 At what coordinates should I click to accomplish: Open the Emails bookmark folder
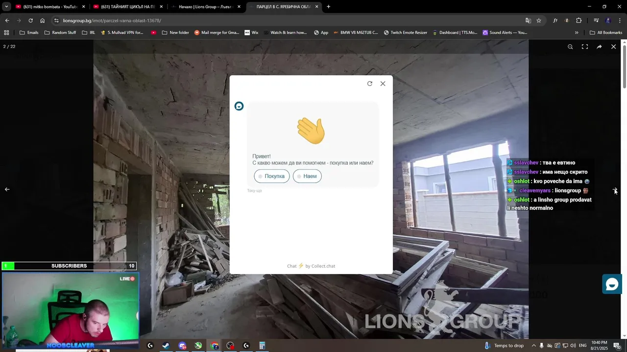(29, 33)
